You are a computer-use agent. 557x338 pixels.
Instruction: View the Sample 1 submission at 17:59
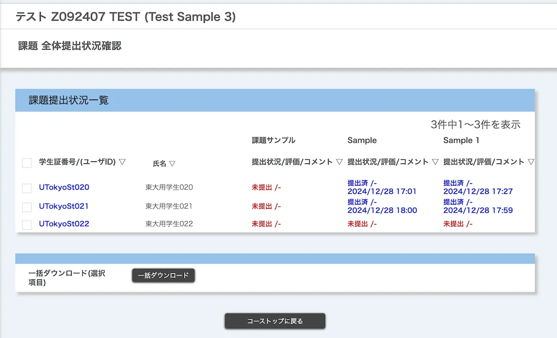478,210
